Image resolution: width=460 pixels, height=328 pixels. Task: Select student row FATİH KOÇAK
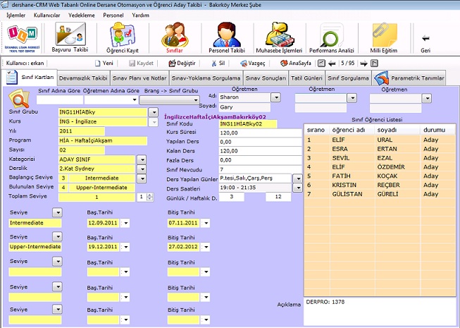tap(380, 176)
